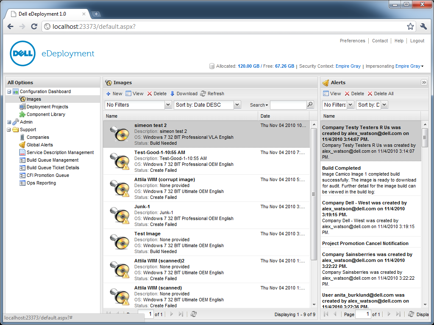This screenshot has width=434, height=325.
Task: Click the Preferences link
Action: click(352, 41)
